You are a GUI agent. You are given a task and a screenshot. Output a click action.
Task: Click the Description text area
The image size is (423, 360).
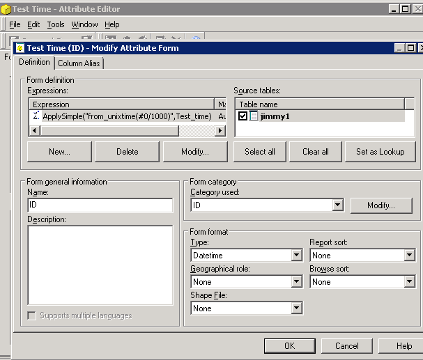pyautogui.click(x=100, y=265)
